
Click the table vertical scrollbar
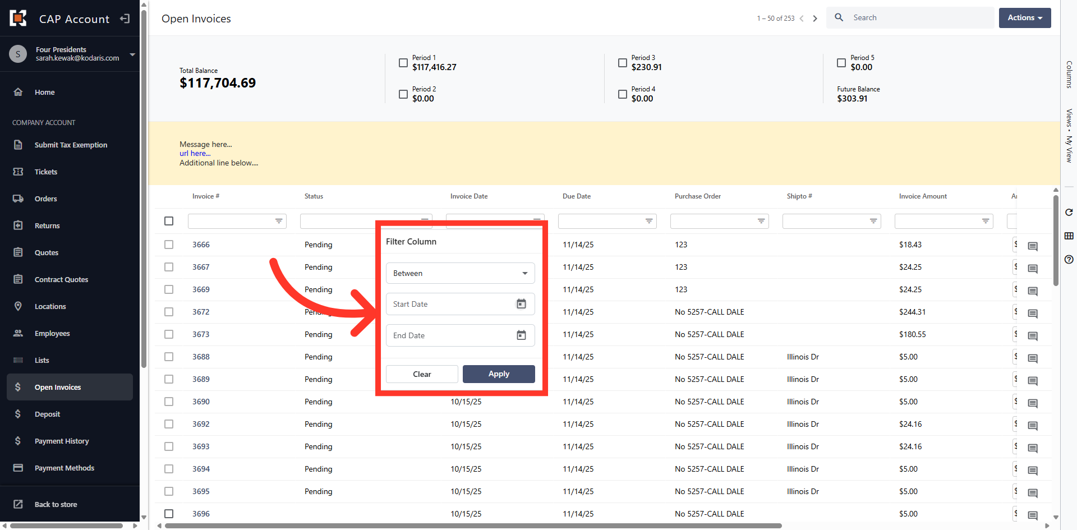pyautogui.click(x=1056, y=241)
